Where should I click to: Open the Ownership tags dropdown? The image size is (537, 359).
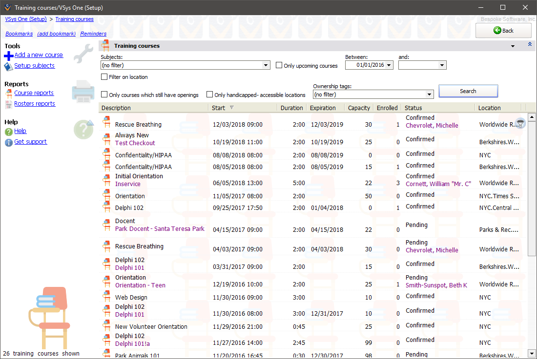[x=429, y=94]
